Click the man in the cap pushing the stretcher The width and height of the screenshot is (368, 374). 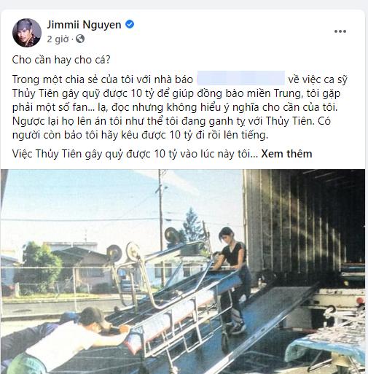point(66,341)
